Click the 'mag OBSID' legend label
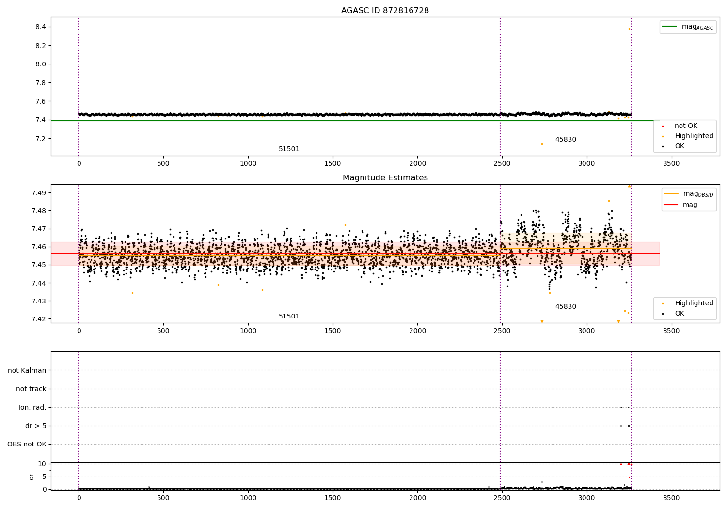Viewport: 727px width, 509px height. [698, 194]
